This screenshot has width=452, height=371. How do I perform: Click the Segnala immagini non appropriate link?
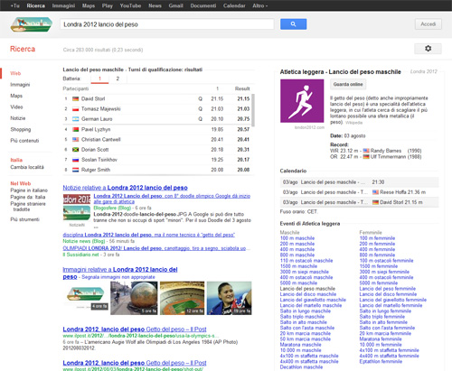pyautogui.click(x=118, y=277)
